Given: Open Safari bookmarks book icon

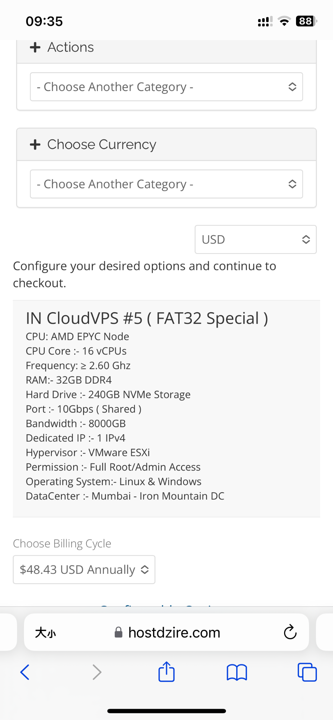Looking at the screenshot, I should click(237, 672).
